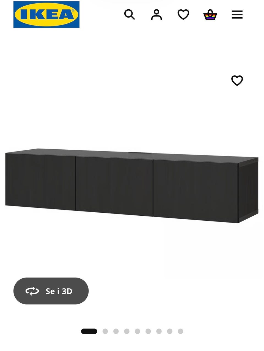The width and height of the screenshot is (264, 351).
Task: Go to sixth image carousel dot
Action: (x=148, y=331)
